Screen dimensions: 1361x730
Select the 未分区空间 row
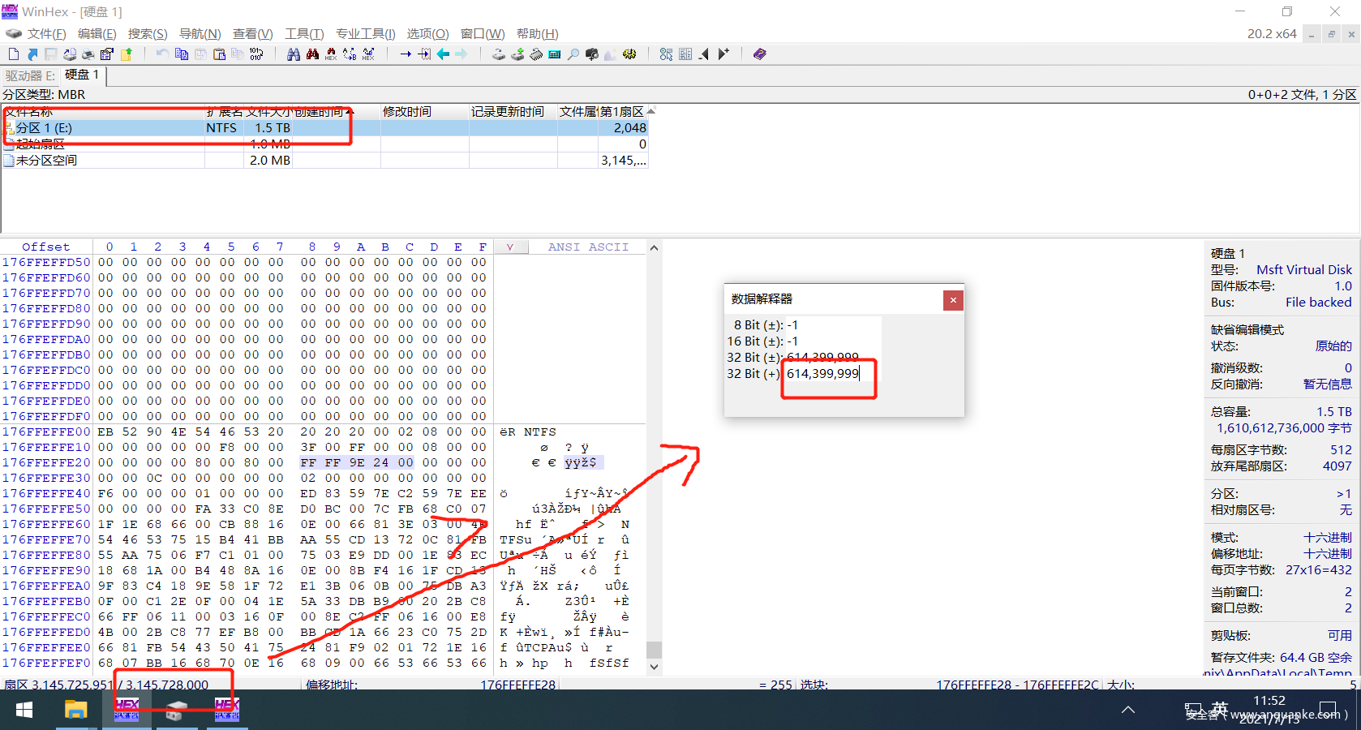click(x=47, y=161)
